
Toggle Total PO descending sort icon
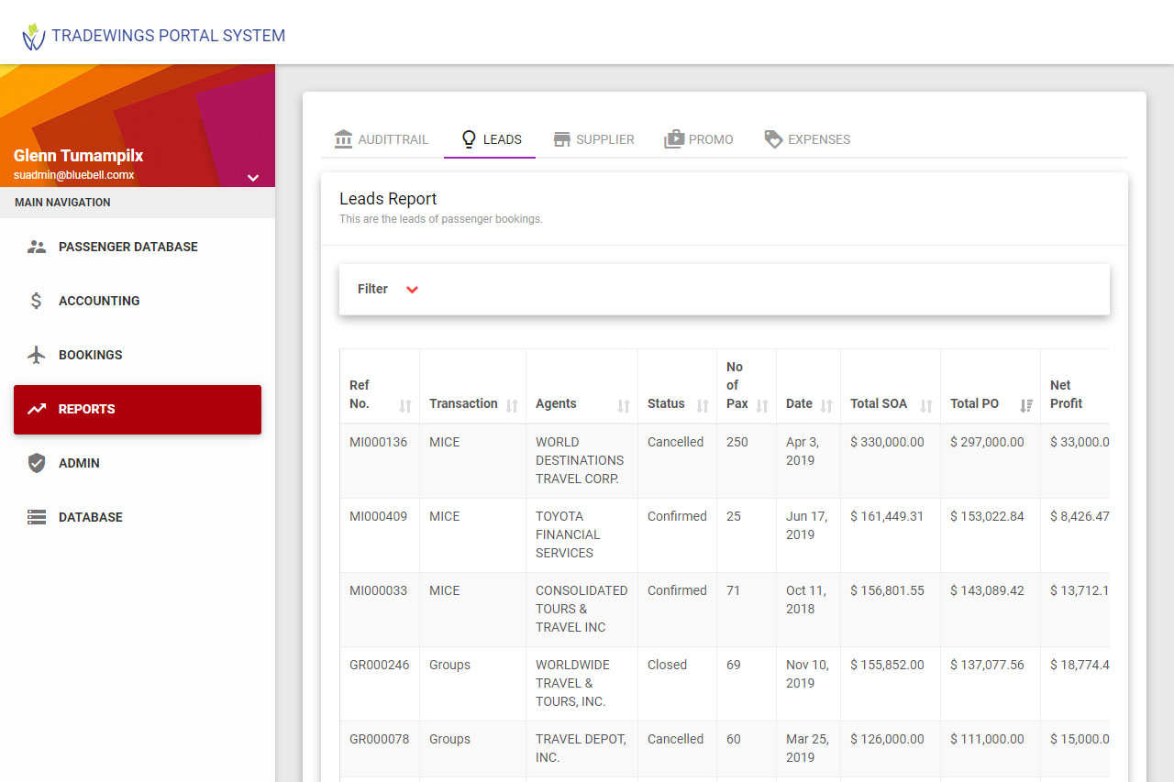pos(1026,405)
